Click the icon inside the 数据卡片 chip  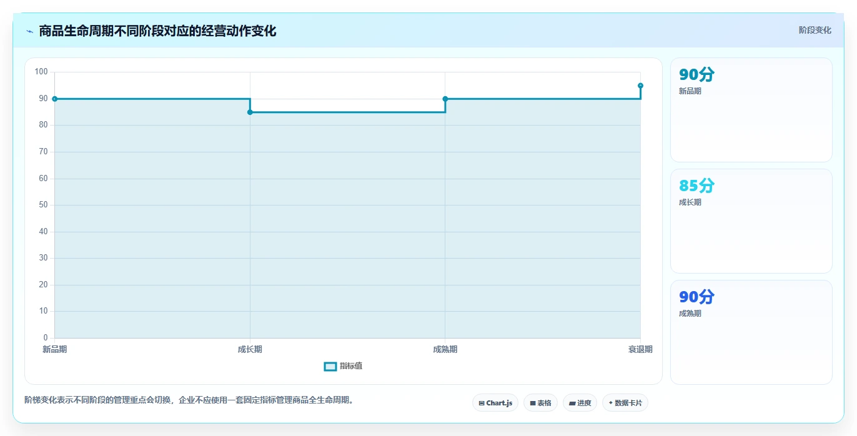tap(611, 404)
